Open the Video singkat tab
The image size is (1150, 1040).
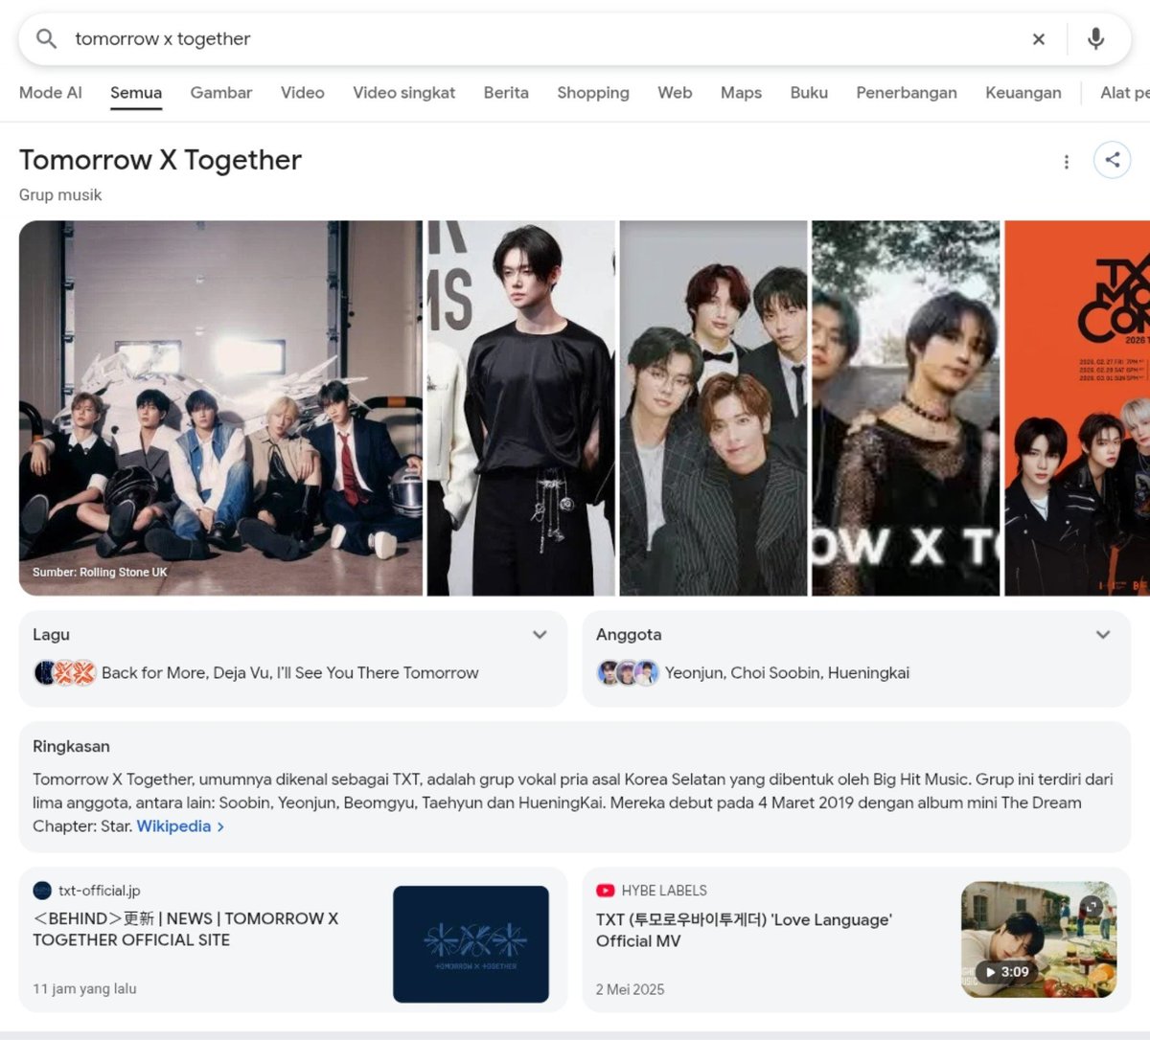tap(404, 93)
